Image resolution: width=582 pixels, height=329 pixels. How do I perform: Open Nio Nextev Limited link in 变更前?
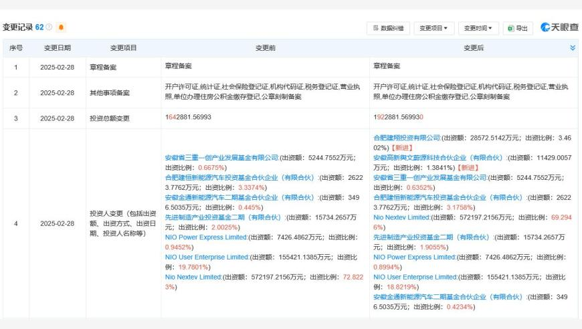click(193, 277)
